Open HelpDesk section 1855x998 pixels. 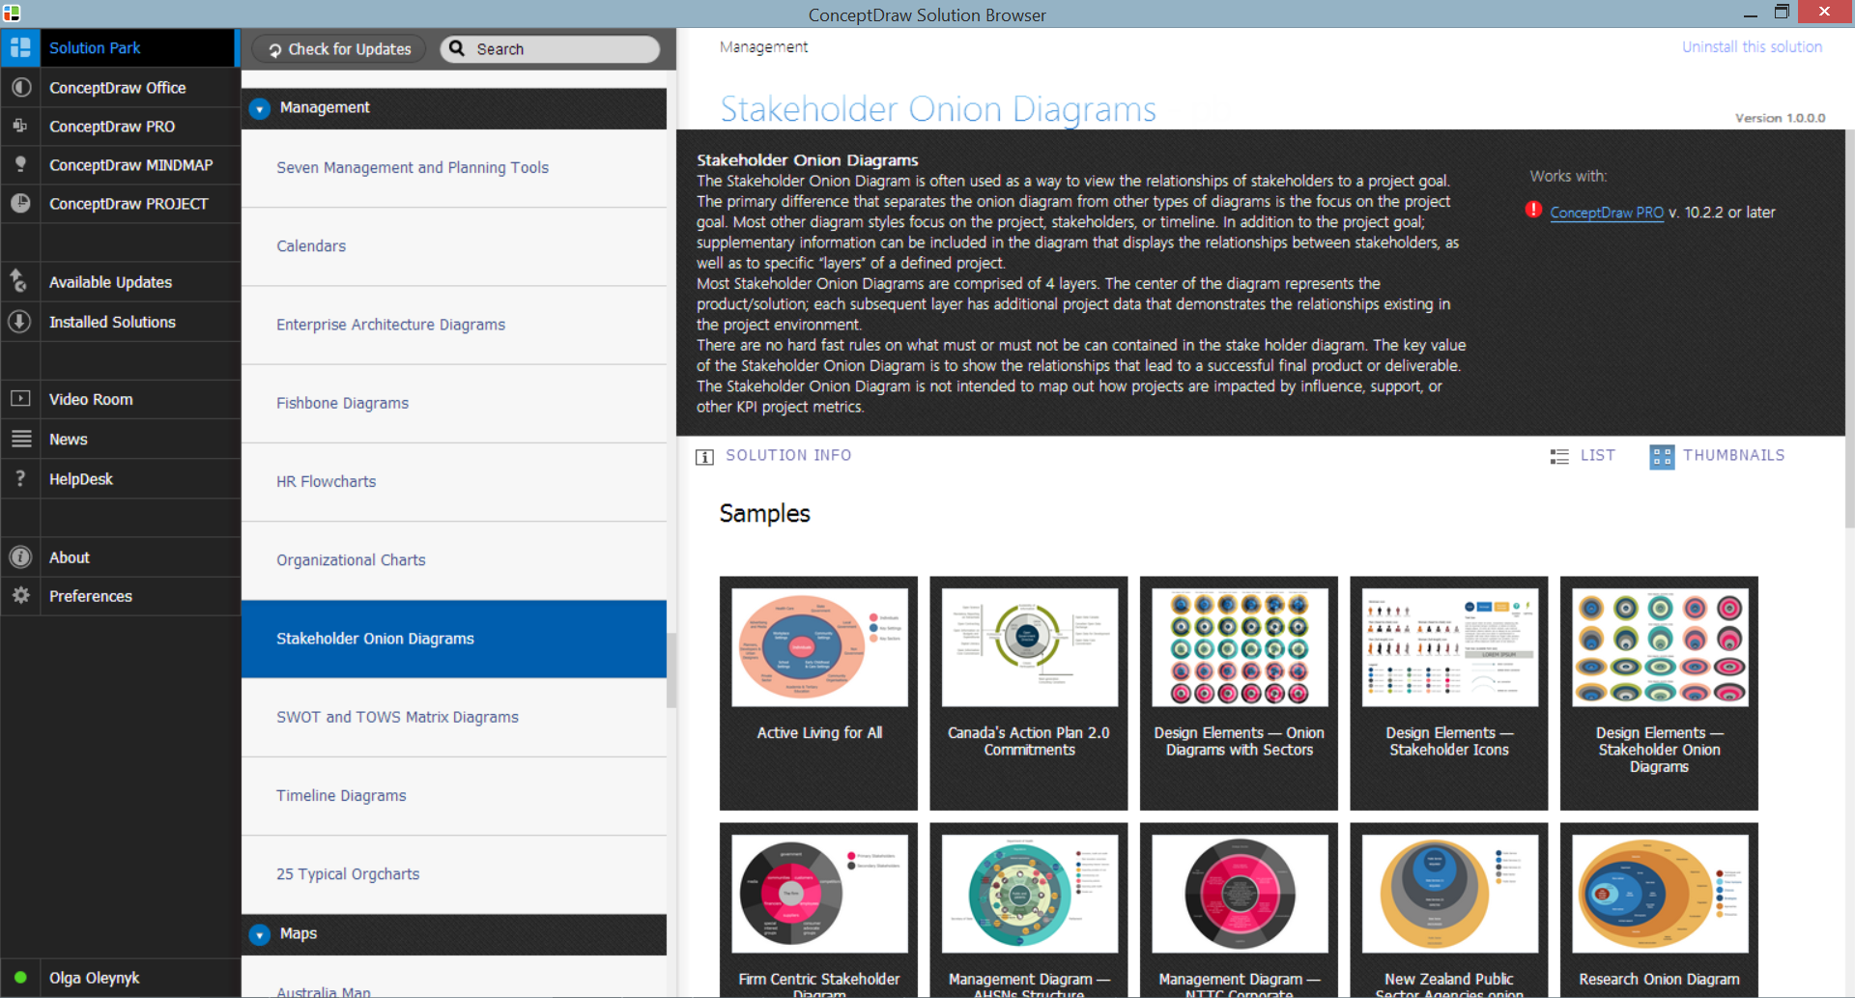tap(120, 477)
